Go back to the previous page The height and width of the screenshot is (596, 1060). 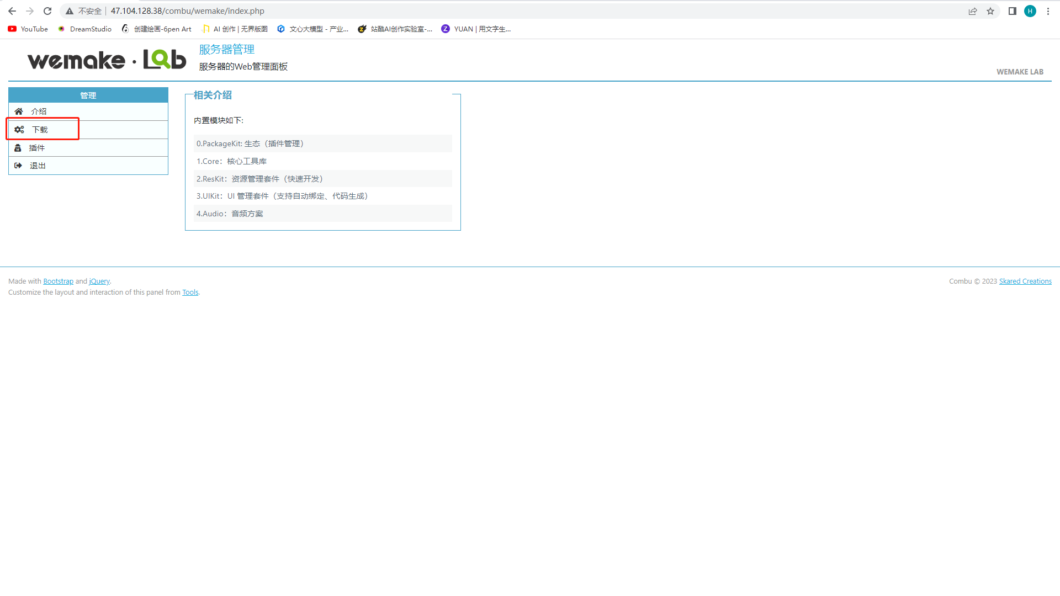click(12, 11)
